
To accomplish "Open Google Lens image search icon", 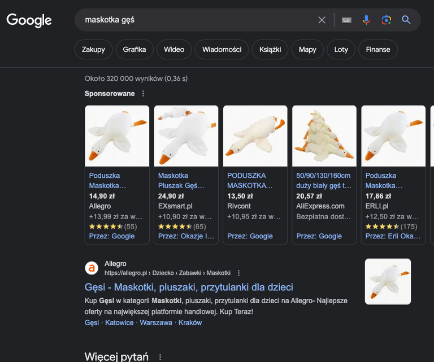I will (387, 20).
